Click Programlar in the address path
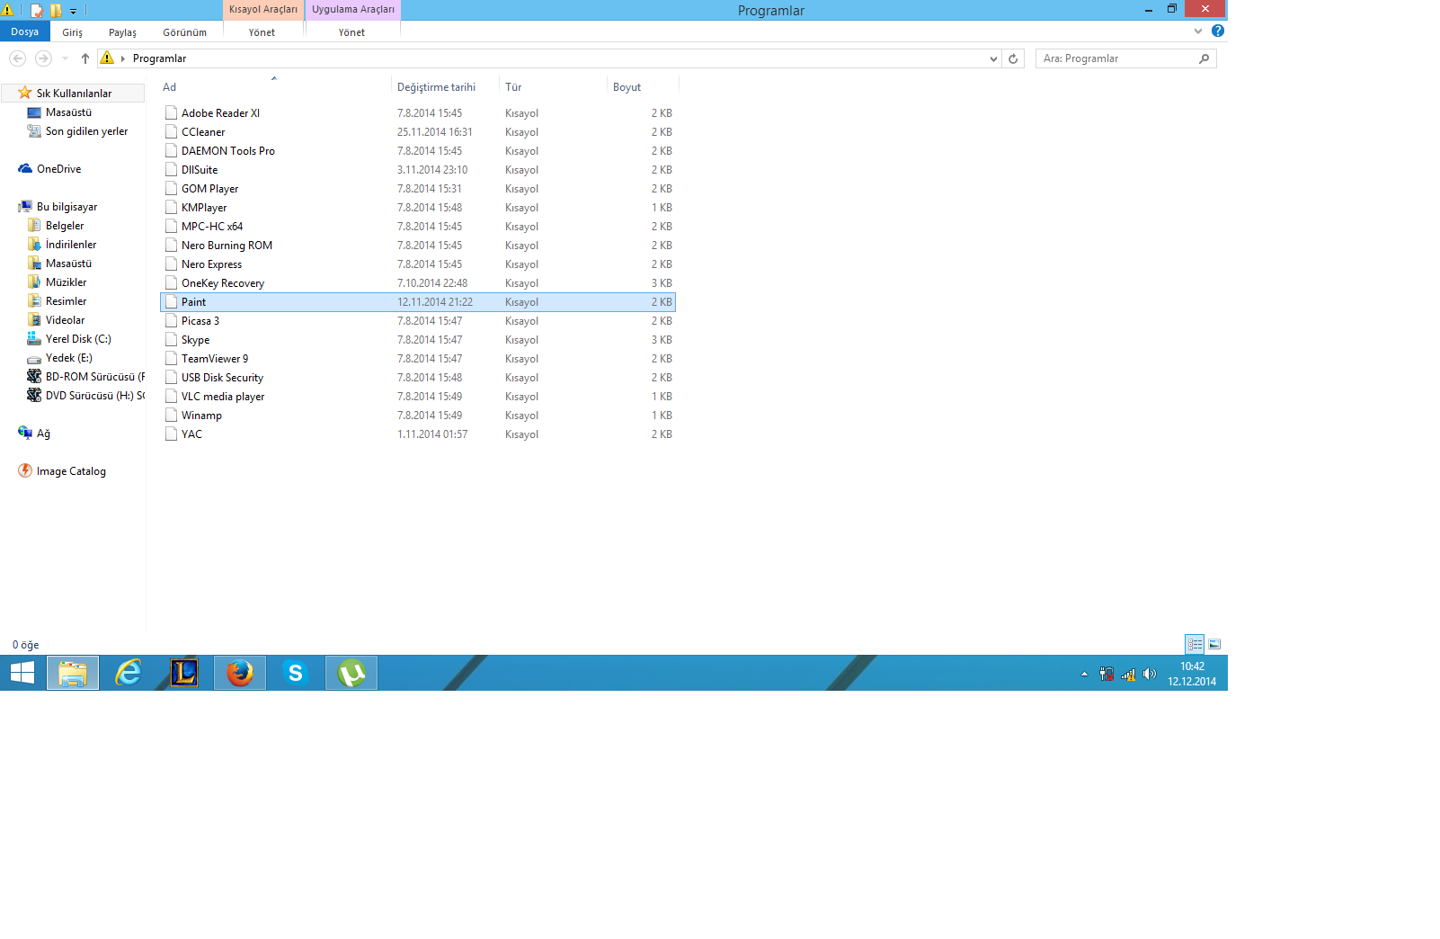1440x939 pixels. (160, 58)
